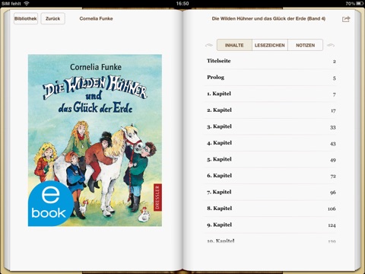Tap the ebook badge on cover
Viewport: 365px width, 274px height.
coord(51,204)
